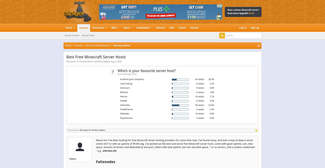Click the ad choices icon on banner

point(220,6)
